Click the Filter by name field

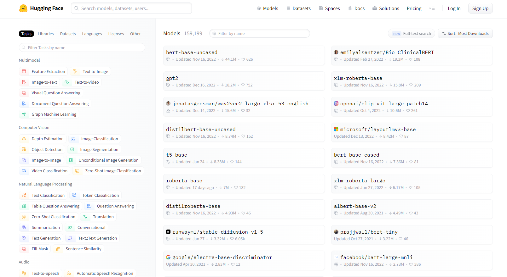(260, 33)
